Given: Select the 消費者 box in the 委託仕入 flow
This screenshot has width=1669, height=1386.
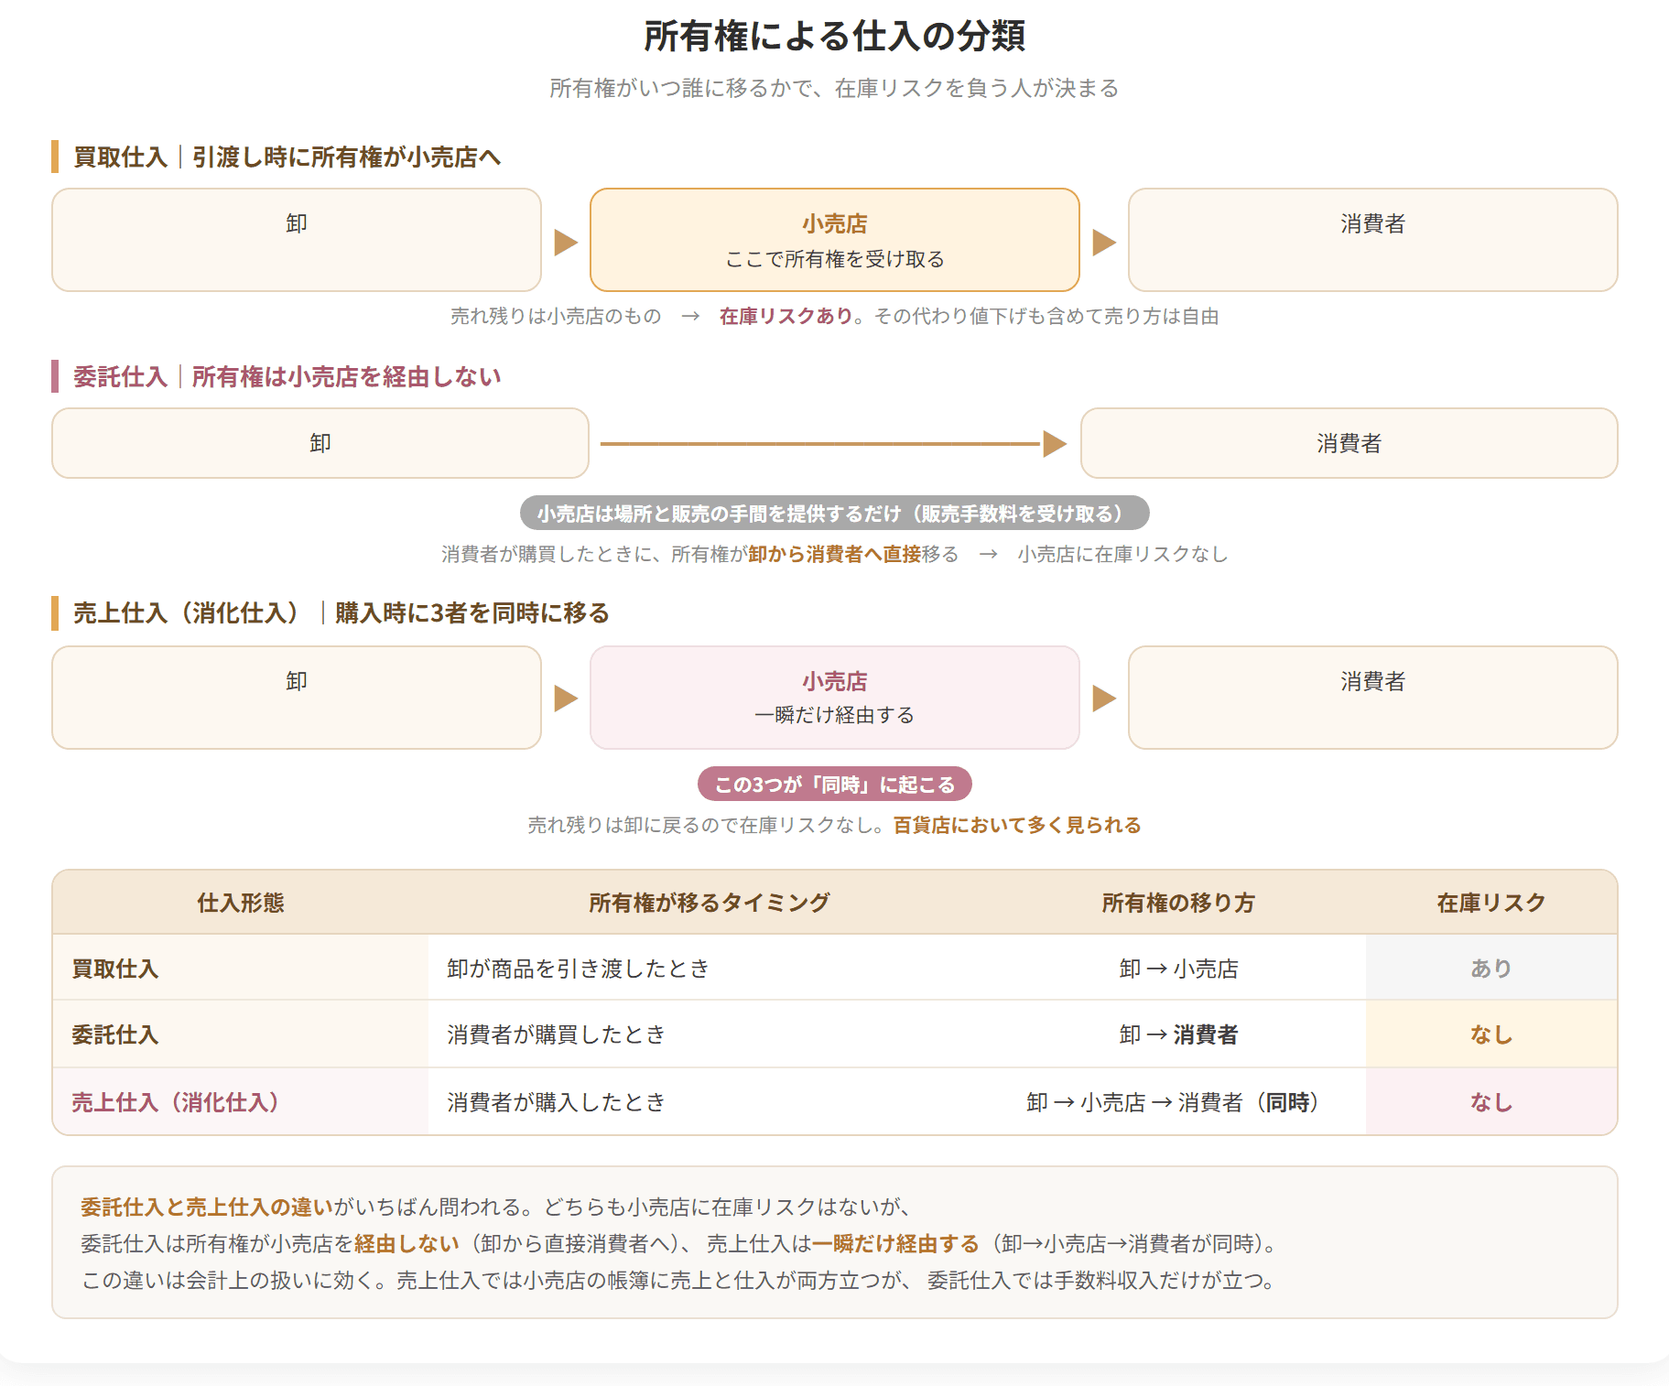Looking at the screenshot, I should tap(1349, 443).
